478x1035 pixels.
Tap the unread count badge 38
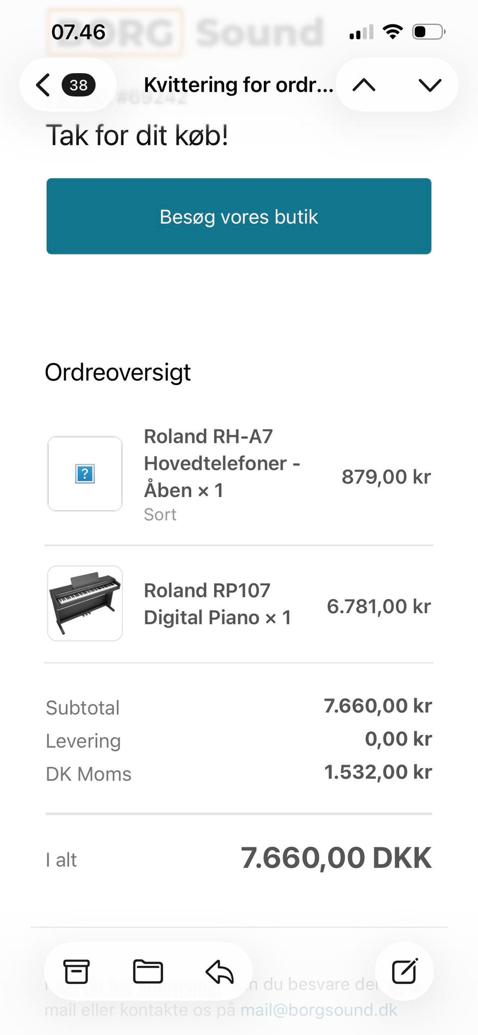point(78,85)
